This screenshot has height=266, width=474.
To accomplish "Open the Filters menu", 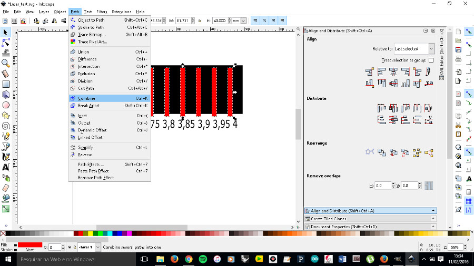I will (102, 12).
